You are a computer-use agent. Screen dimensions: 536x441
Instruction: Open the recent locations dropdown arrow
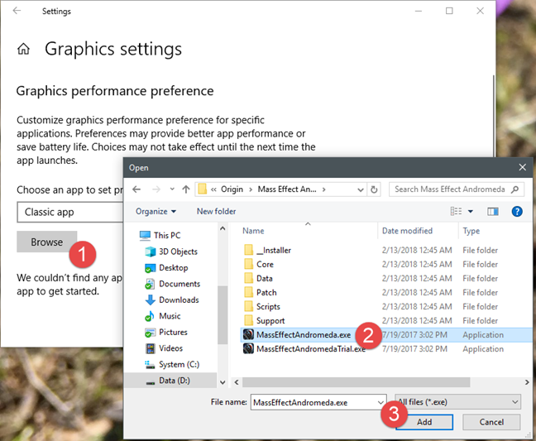(x=172, y=189)
